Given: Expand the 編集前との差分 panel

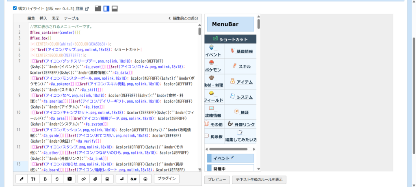Looking at the screenshot, I should tap(183, 18).
